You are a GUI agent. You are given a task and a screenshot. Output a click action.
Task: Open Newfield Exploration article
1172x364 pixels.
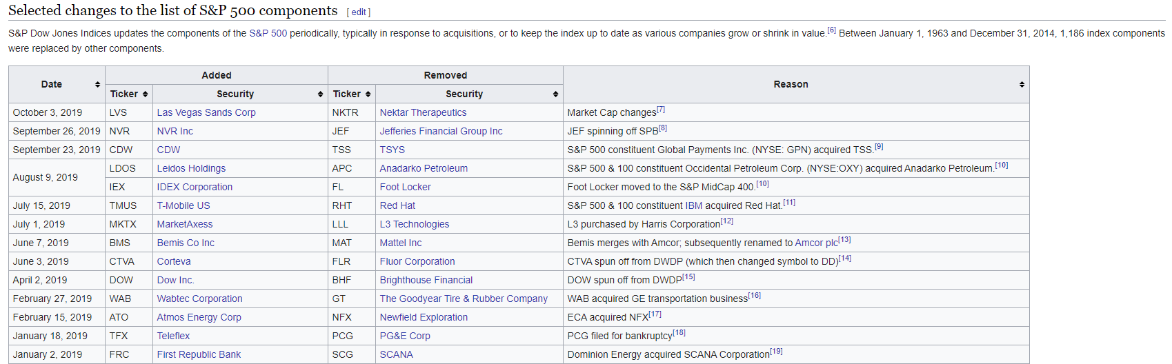point(424,317)
